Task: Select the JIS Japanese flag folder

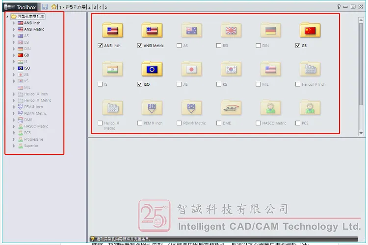Action: [191, 69]
